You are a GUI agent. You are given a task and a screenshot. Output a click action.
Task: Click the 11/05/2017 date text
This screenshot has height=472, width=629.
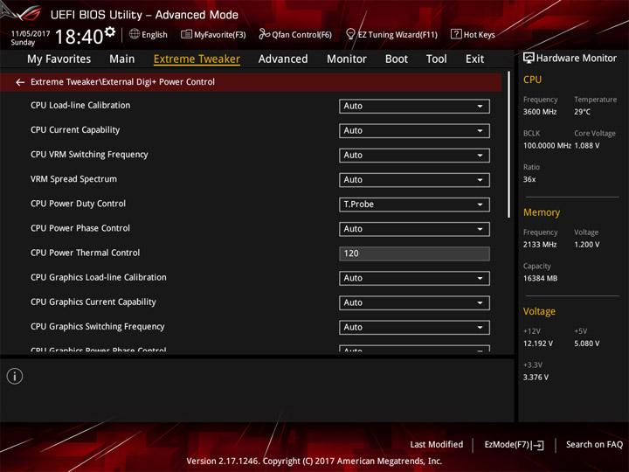pos(31,34)
